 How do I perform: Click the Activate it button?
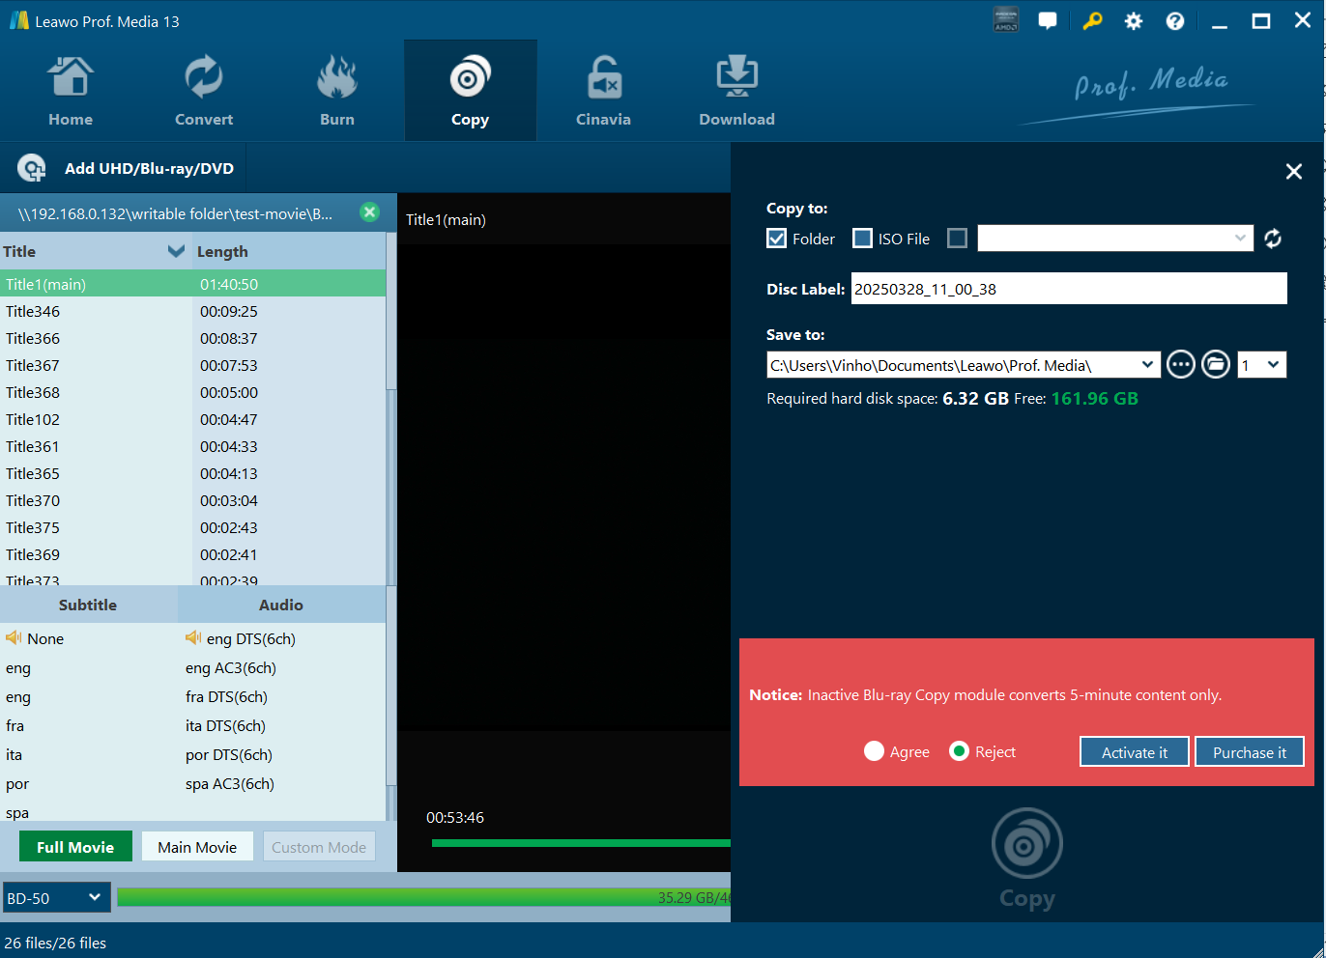click(x=1135, y=752)
